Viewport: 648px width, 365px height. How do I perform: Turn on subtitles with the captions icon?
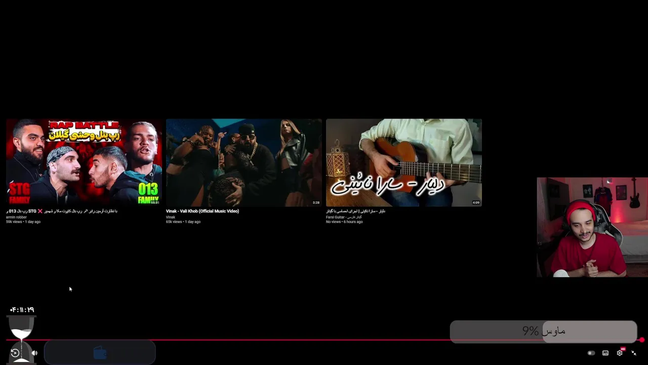pyautogui.click(x=605, y=353)
